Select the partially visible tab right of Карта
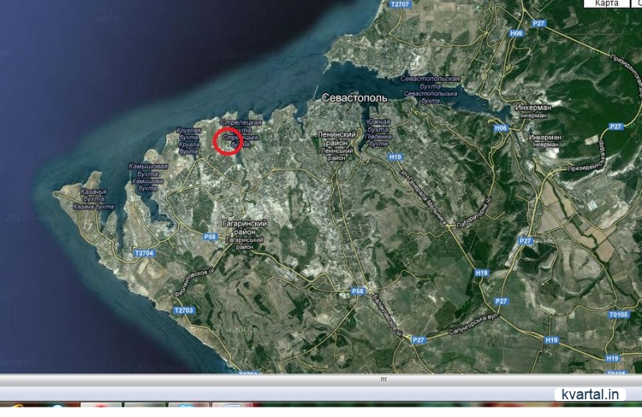Viewport: 642px width, 417px height. coord(636,4)
